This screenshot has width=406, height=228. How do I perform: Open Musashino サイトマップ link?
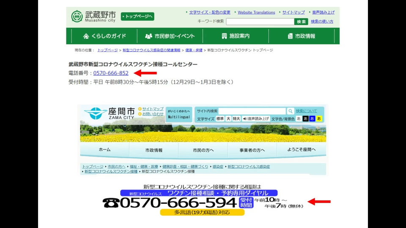click(x=294, y=12)
